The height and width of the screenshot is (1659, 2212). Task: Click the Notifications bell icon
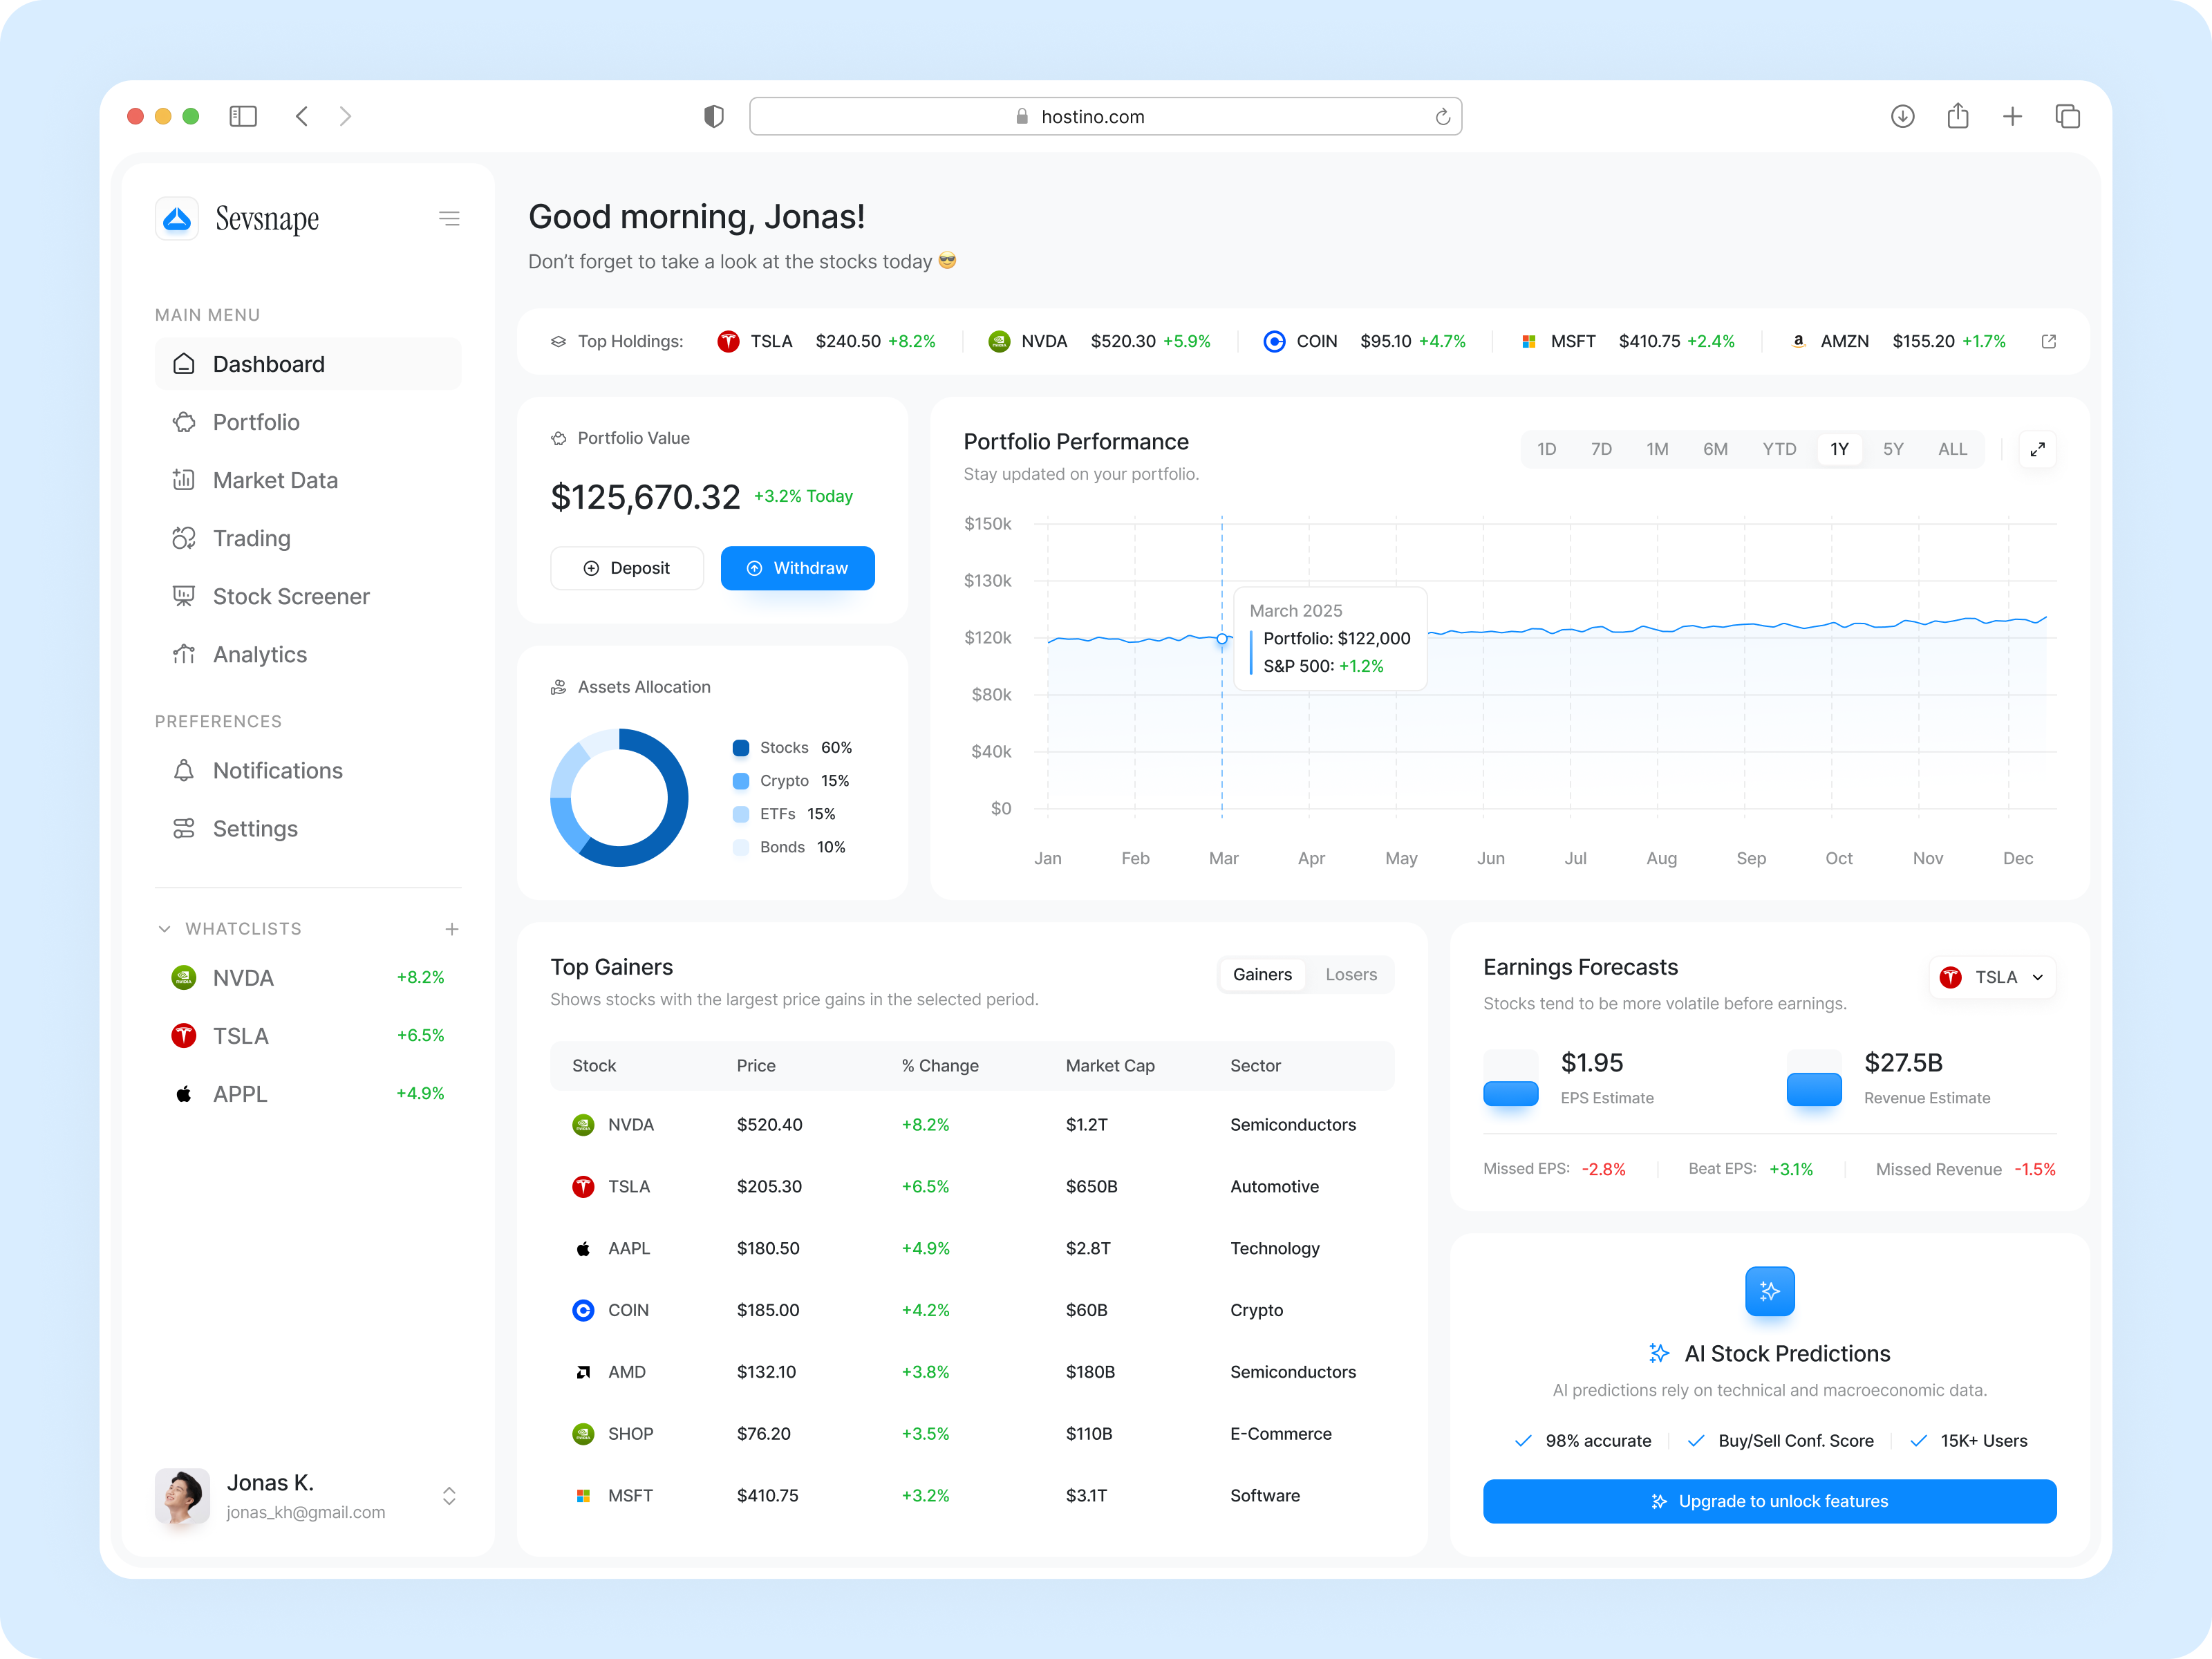(184, 770)
